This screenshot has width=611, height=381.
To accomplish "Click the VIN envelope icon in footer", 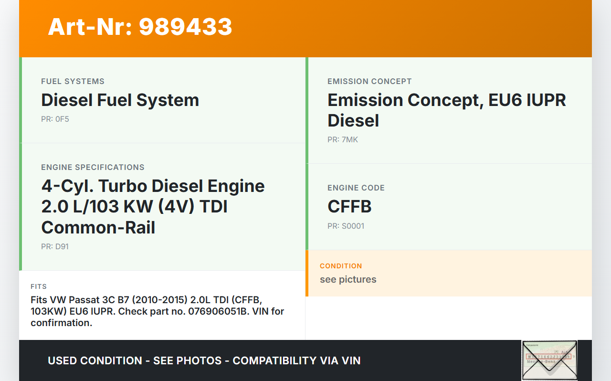I will coord(549,360).
